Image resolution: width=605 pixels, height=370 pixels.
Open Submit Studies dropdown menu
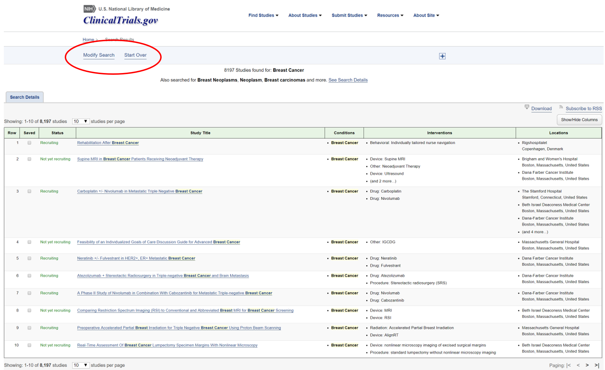(x=349, y=15)
